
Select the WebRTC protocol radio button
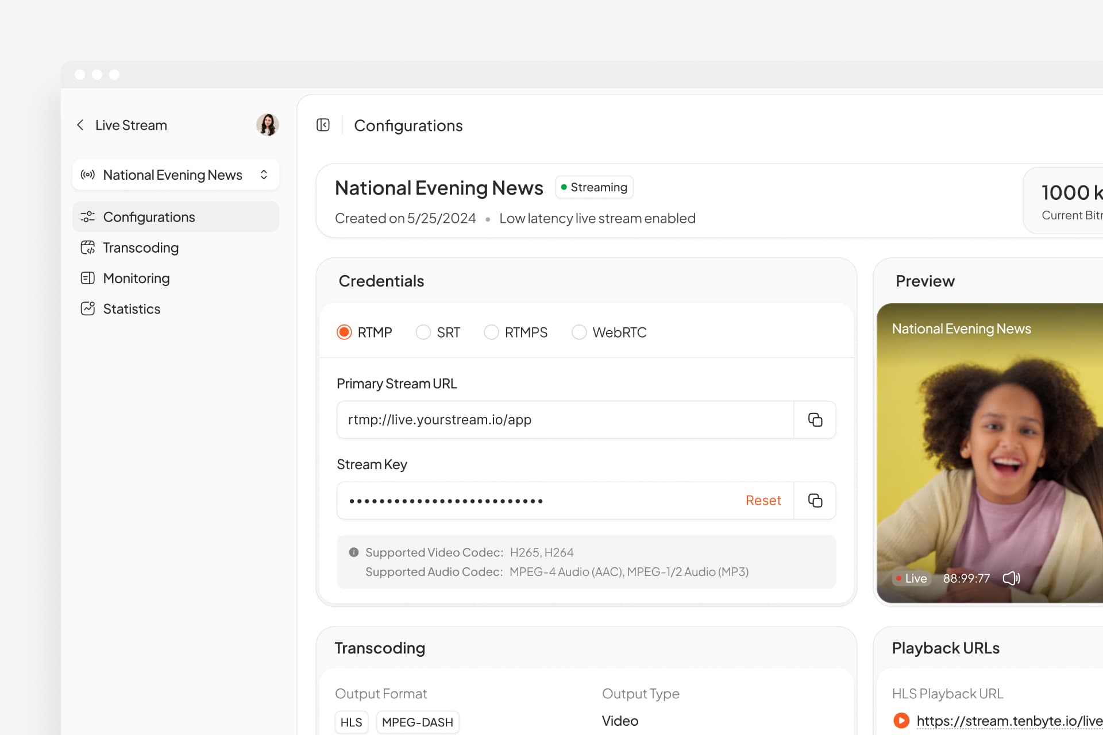(x=579, y=332)
